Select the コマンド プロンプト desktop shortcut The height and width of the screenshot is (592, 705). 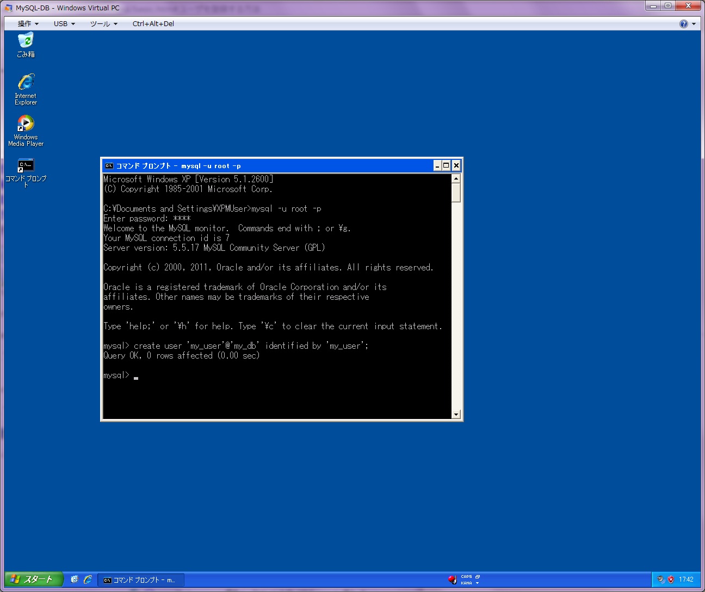click(x=26, y=172)
